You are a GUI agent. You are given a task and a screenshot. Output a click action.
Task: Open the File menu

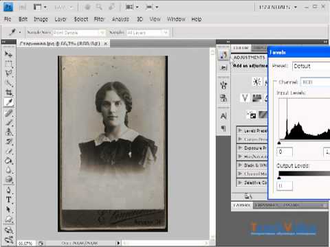pos(8,19)
